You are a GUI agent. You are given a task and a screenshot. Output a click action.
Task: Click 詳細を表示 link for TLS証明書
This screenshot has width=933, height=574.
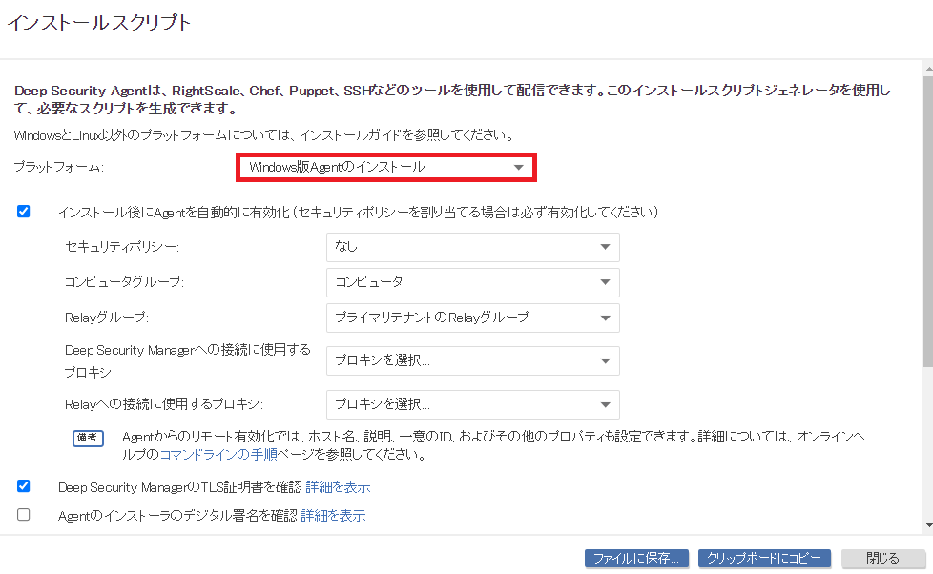click(x=338, y=487)
